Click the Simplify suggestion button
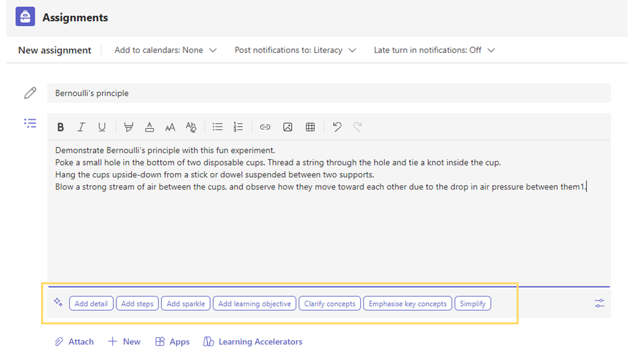The image size is (634, 356). 473,304
